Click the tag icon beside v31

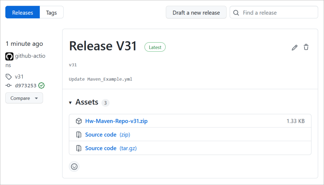click(x=8, y=77)
